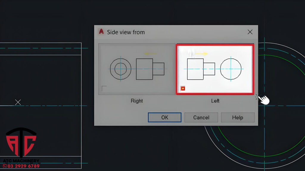Click the "Side view from" dialog title
Screen dimensions: 305x171
click(126, 32)
